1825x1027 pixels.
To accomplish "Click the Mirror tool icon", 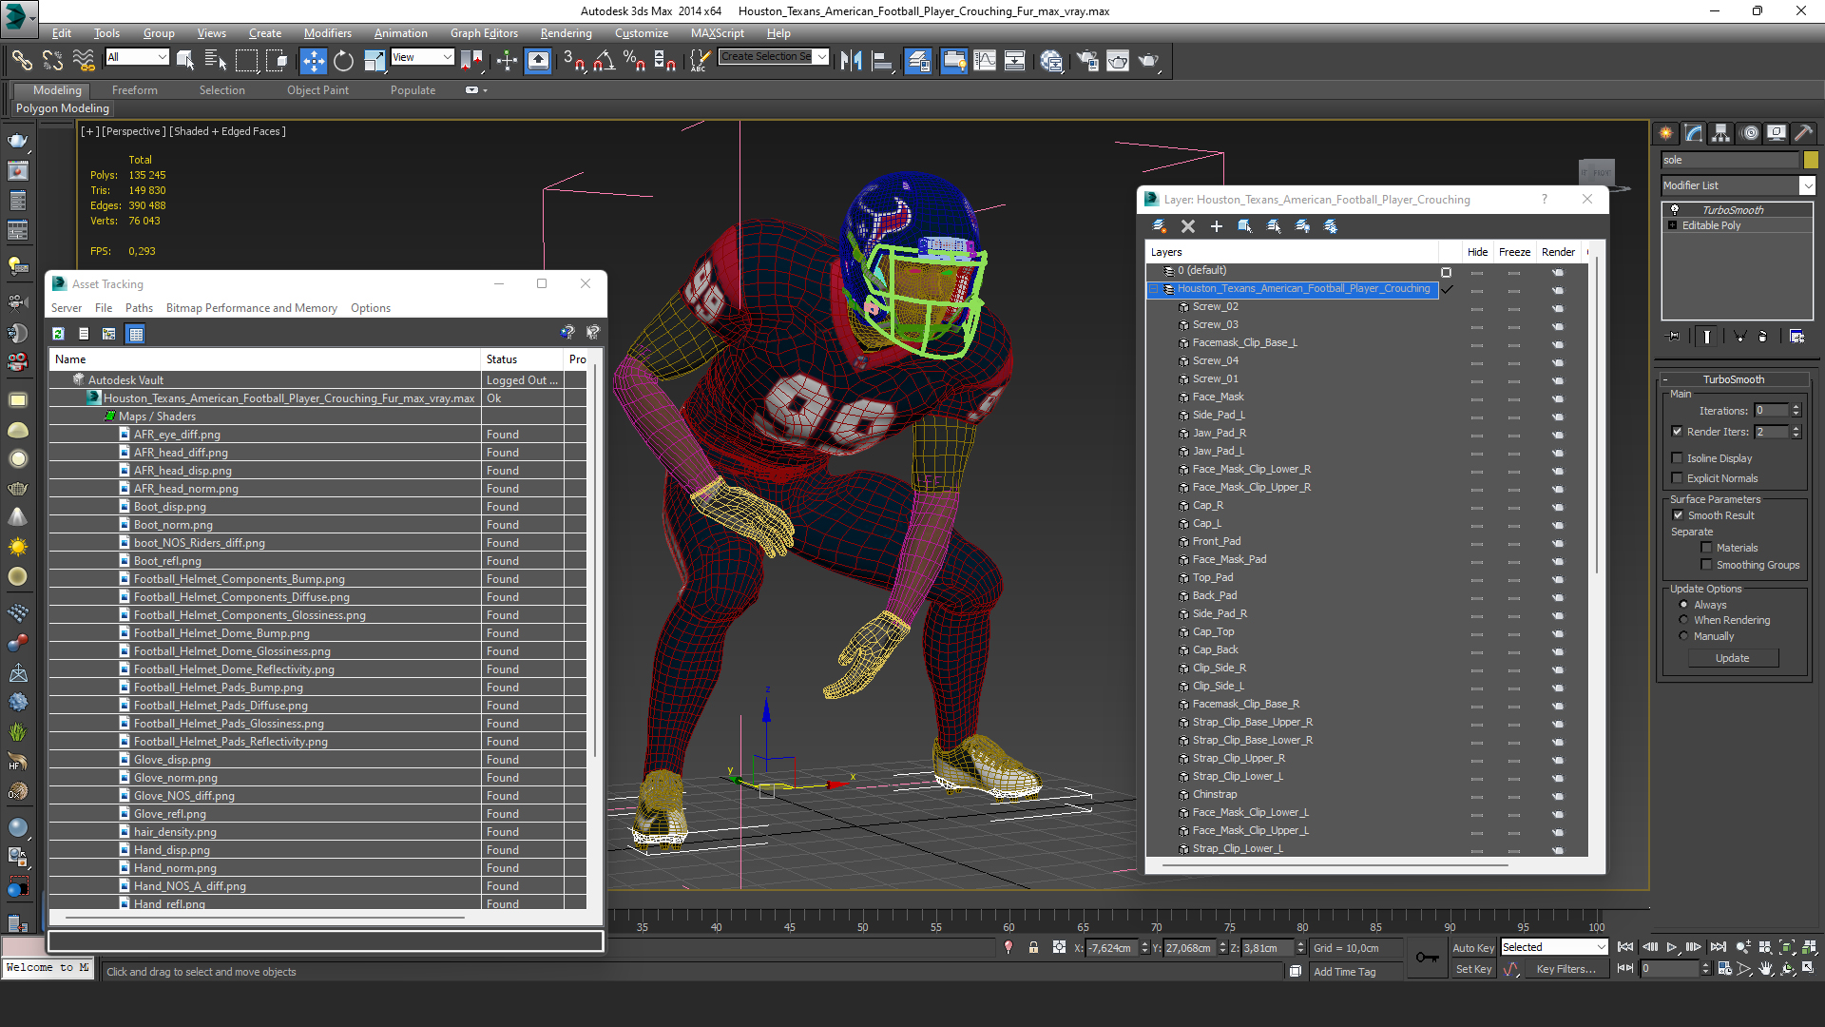I will click(851, 61).
